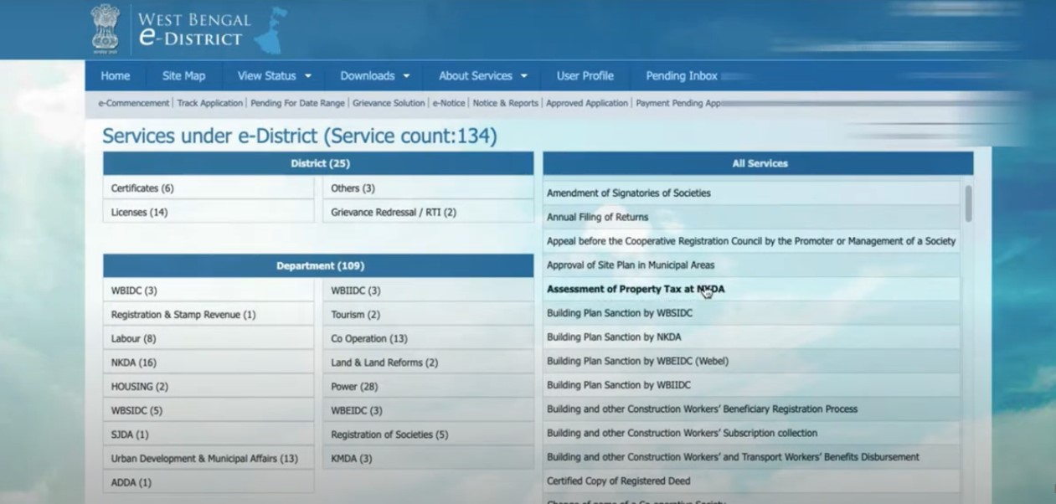Select Labour (8) department

pyautogui.click(x=209, y=339)
